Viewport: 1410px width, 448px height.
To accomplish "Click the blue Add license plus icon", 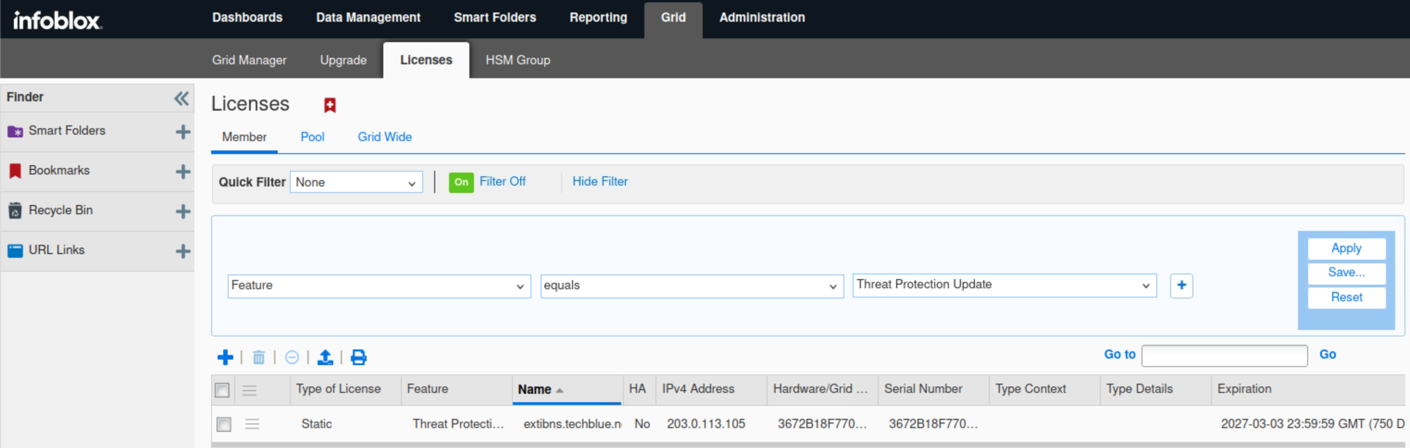I will 225,358.
